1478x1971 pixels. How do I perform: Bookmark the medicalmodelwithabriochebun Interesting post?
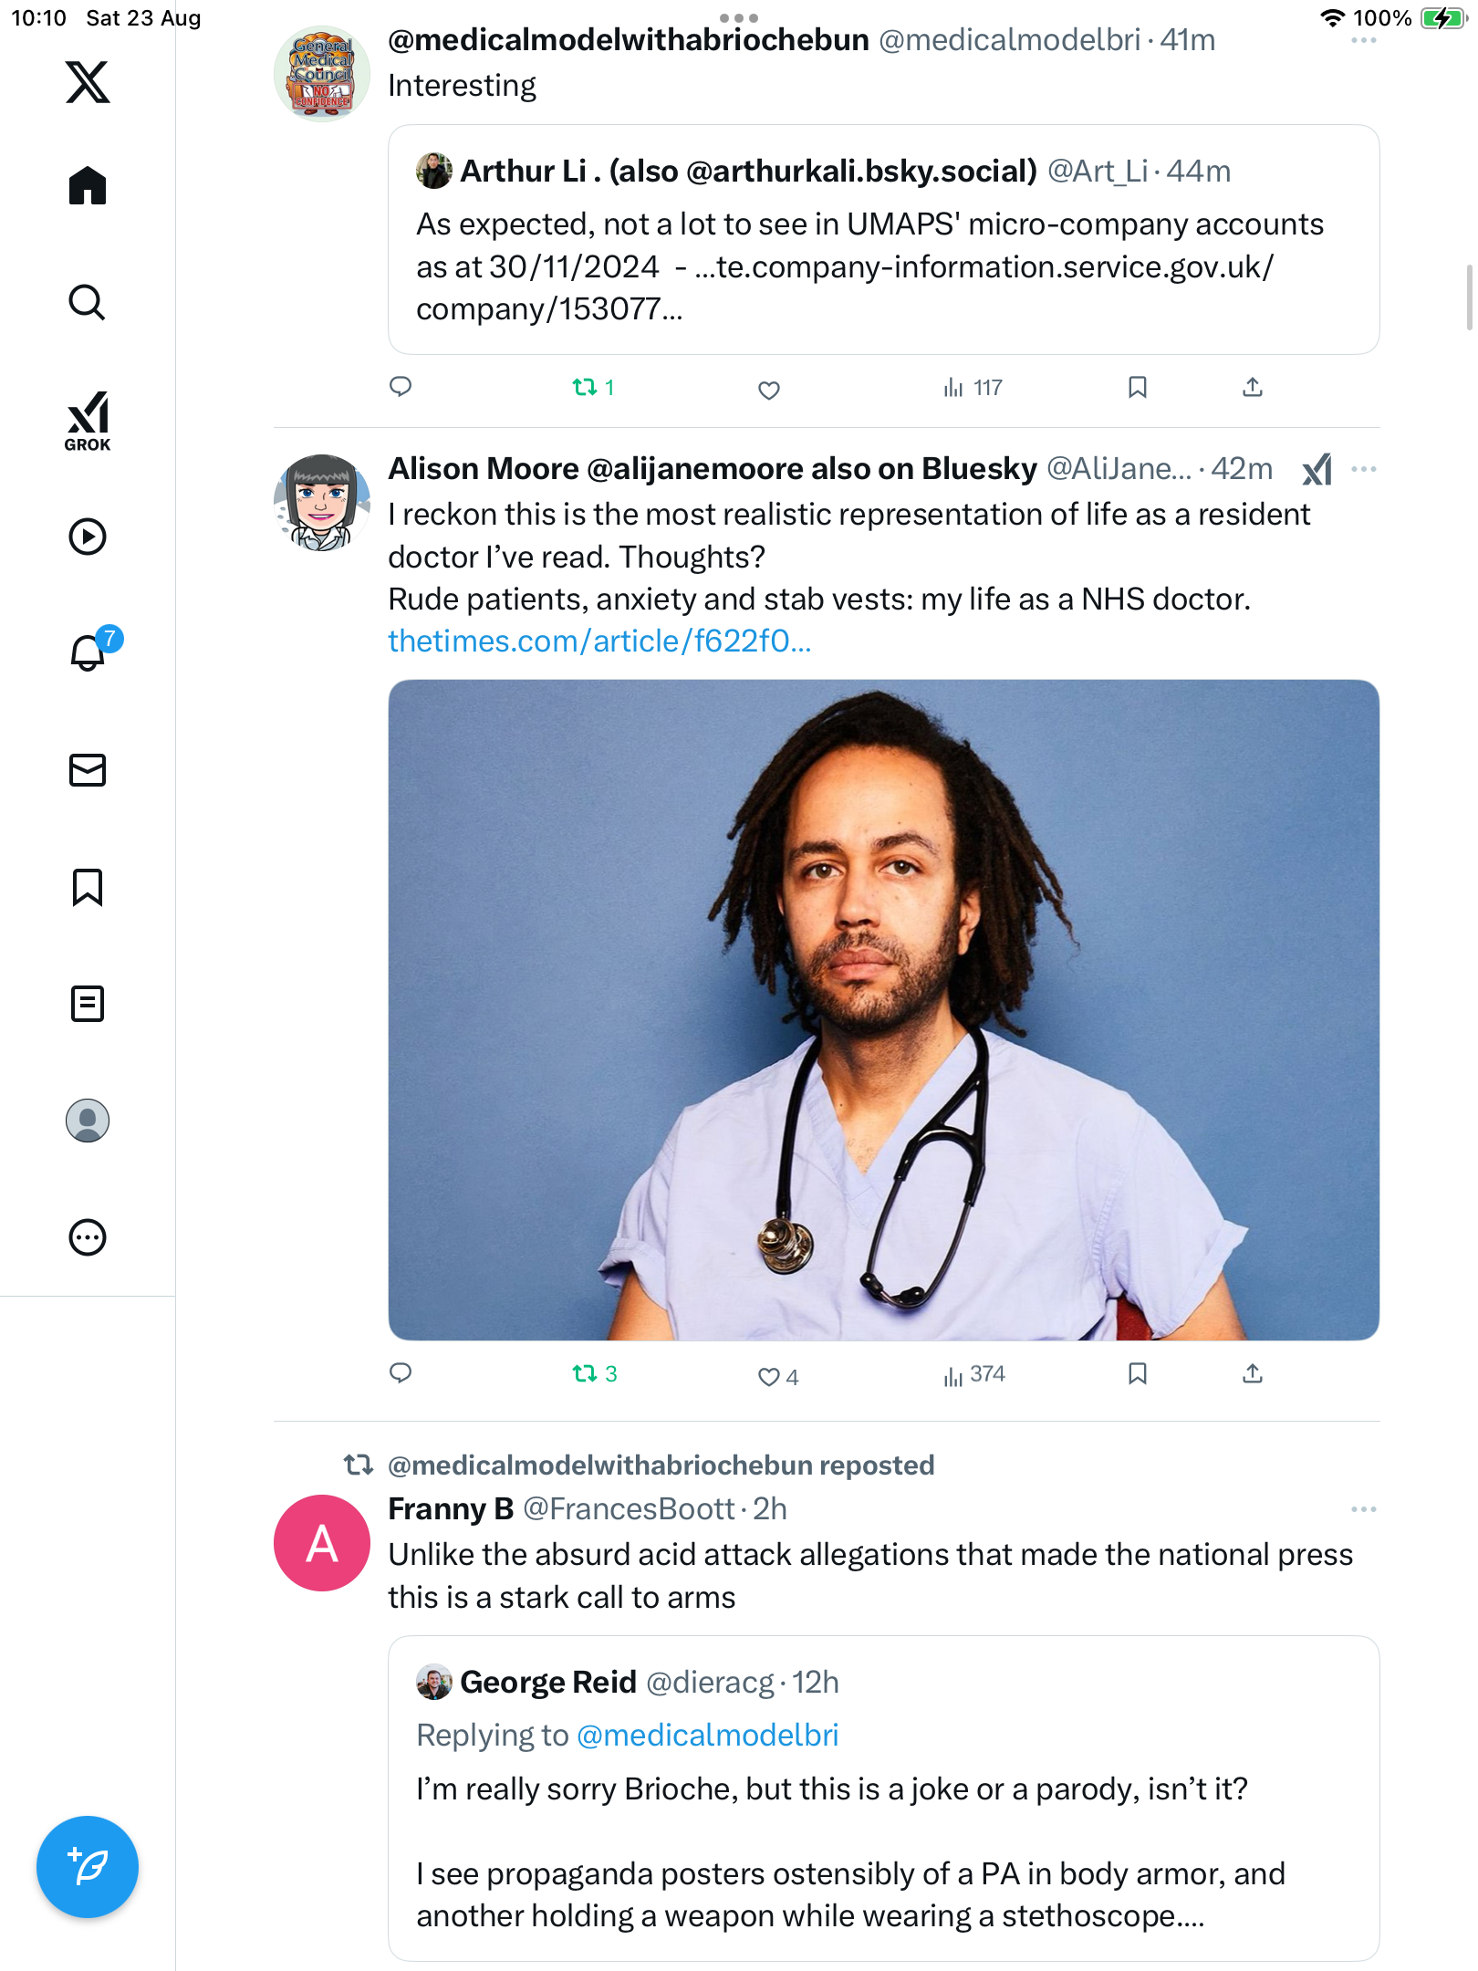coord(1137,388)
